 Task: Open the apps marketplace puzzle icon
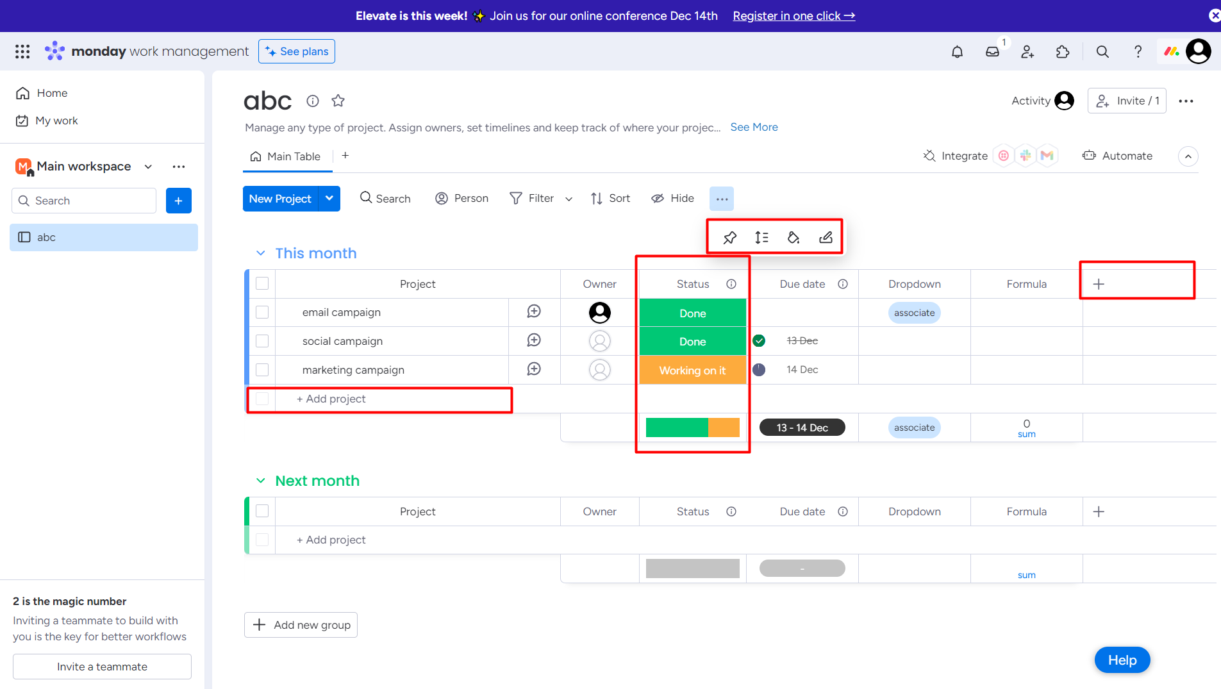click(x=1062, y=51)
